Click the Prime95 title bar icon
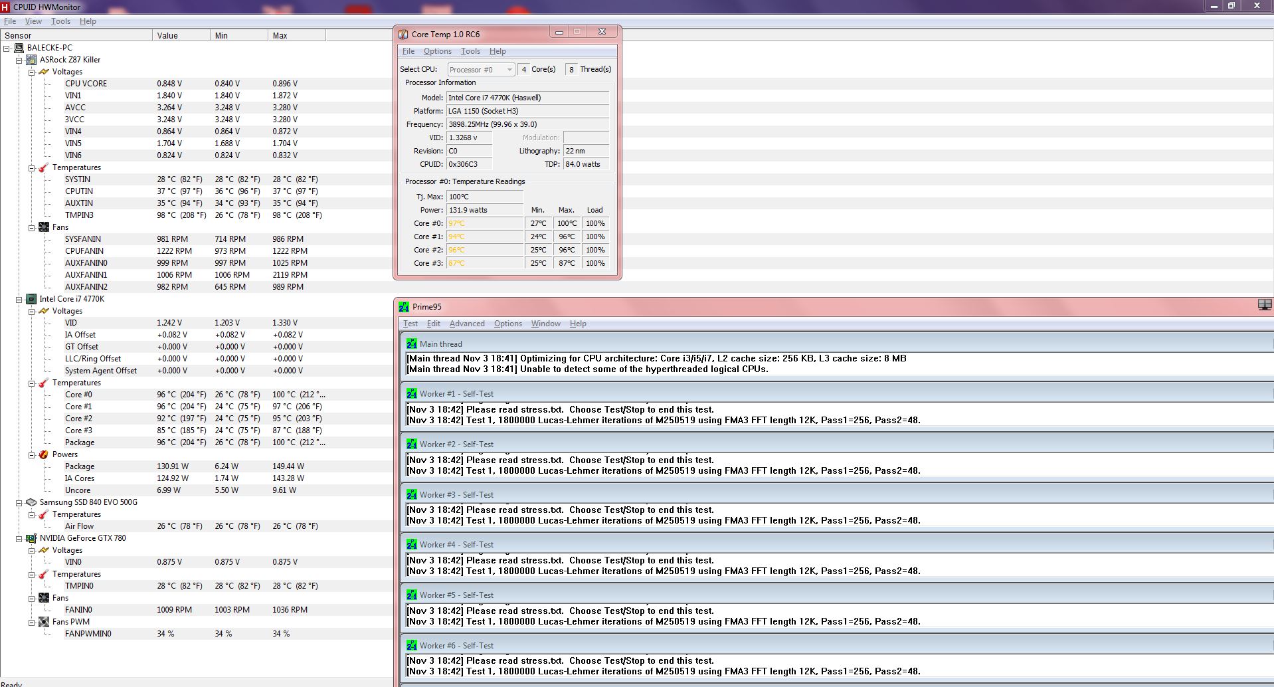Viewport: 1274px width, 687px height. coord(404,306)
